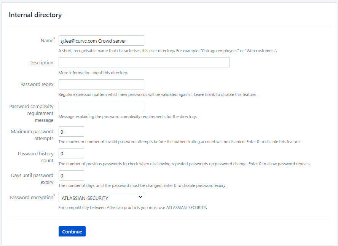Click the Description label text
The height and width of the screenshot is (246, 338).
click(41, 62)
